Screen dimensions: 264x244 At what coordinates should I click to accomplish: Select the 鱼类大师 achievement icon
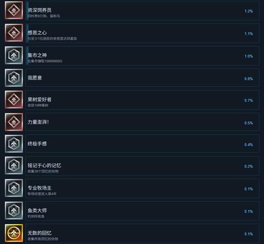click(14, 211)
